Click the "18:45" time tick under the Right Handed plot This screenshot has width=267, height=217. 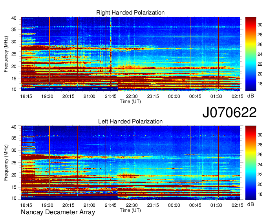(26, 96)
